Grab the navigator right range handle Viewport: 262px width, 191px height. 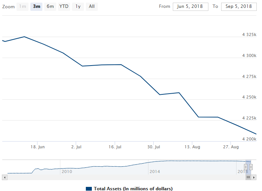pos(251,167)
